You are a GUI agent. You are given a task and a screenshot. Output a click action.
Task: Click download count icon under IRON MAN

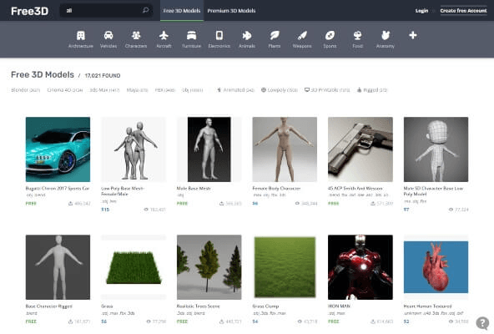click(x=373, y=321)
